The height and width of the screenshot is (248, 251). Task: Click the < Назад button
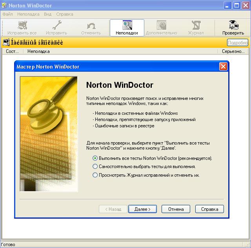click(113, 209)
